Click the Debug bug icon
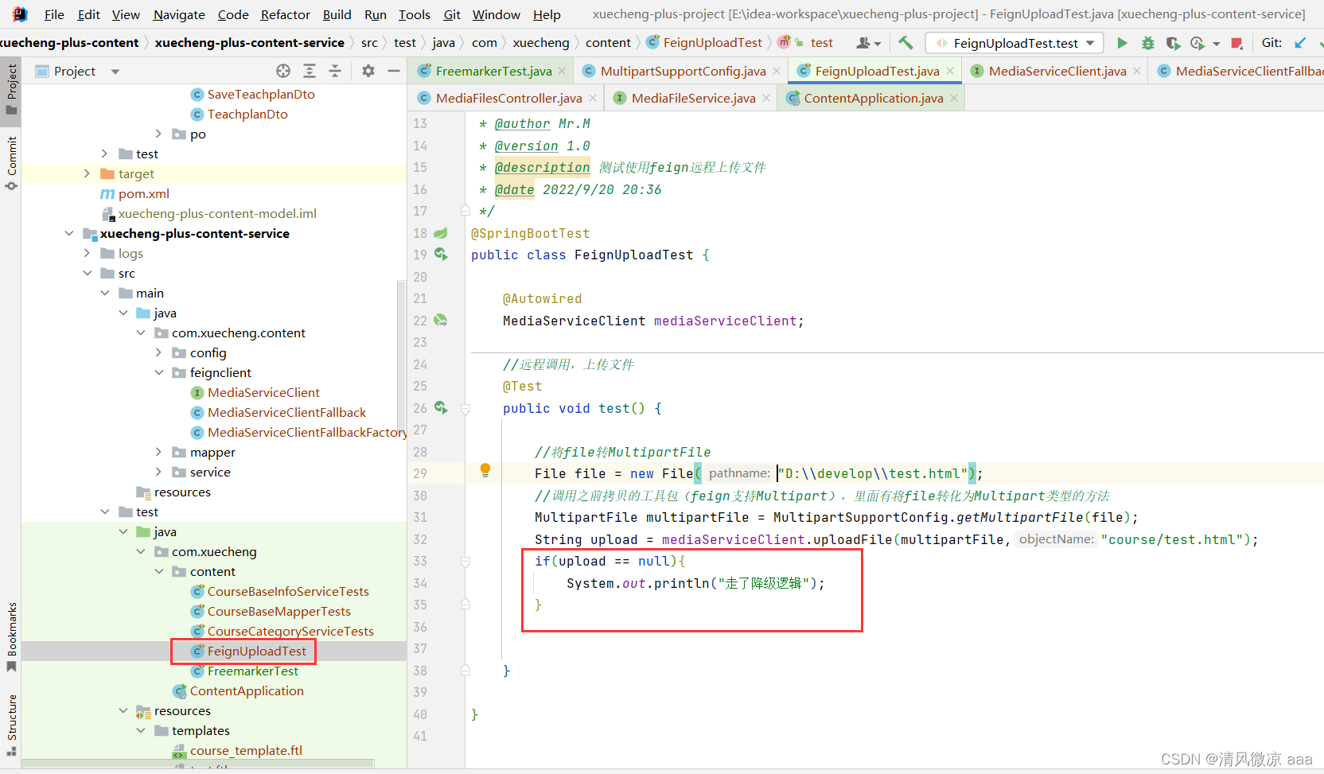The image size is (1324, 774). [x=1147, y=43]
